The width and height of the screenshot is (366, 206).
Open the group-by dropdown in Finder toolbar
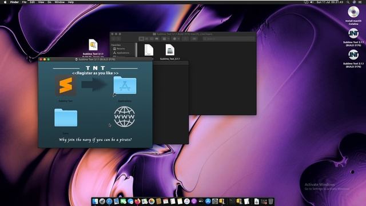tap(166, 39)
